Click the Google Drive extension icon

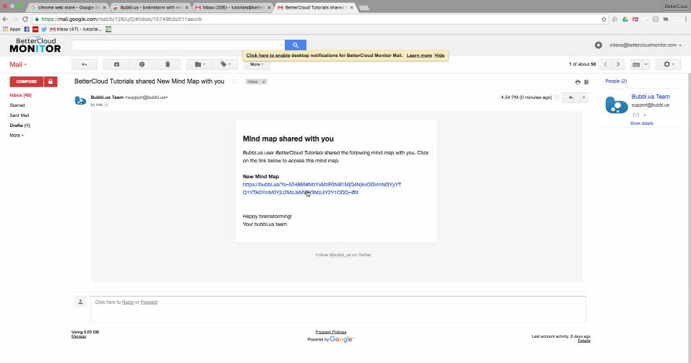(625, 19)
